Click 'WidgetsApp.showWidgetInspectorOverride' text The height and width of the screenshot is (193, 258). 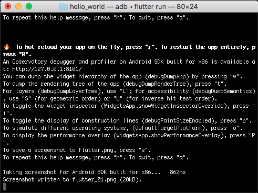click(164, 106)
